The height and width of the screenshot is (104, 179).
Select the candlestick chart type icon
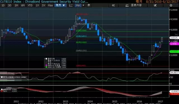click(x=78, y=5)
